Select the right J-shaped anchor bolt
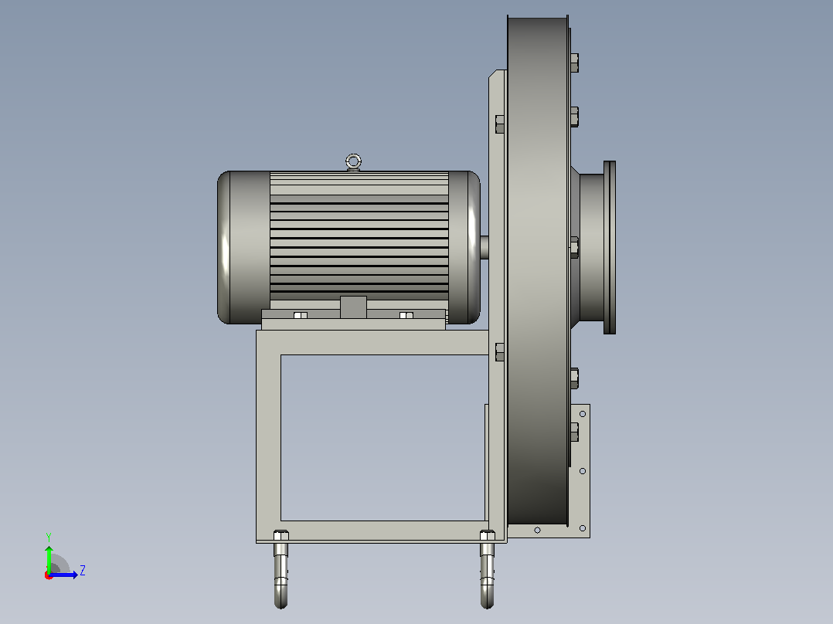 click(x=487, y=569)
